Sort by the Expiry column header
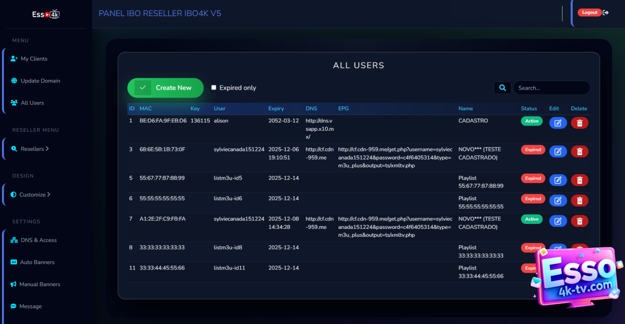This screenshot has height=324, width=625. coord(276,108)
